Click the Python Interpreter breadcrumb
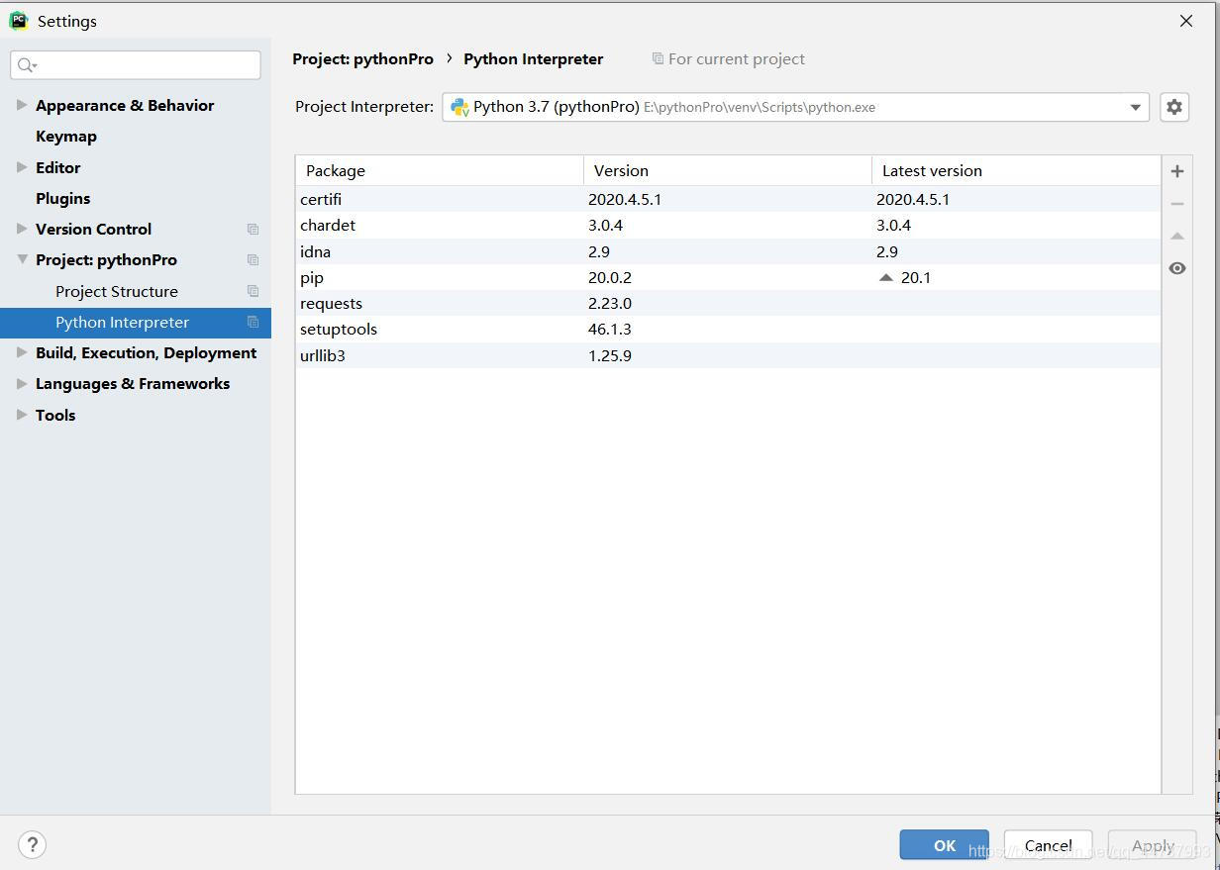The height and width of the screenshot is (870, 1220). pyautogui.click(x=533, y=58)
